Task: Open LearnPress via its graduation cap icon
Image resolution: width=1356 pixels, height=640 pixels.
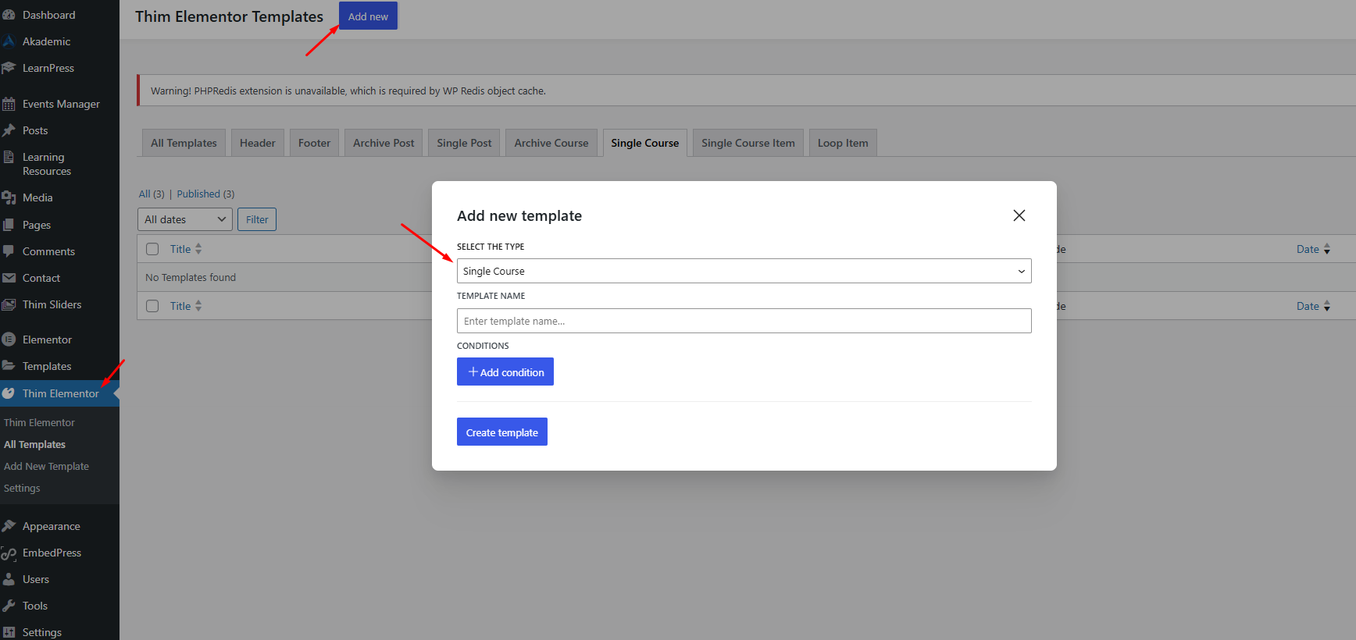Action: 9,68
